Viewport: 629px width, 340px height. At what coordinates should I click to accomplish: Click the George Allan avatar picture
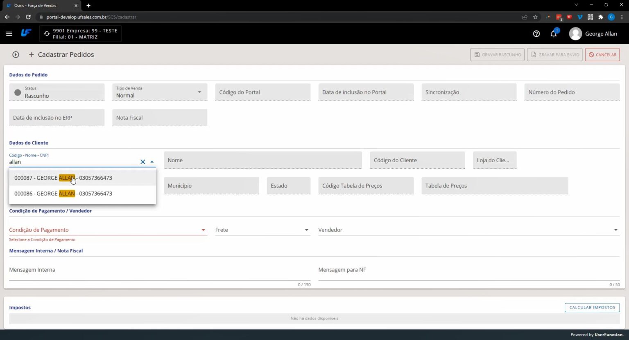tap(575, 34)
